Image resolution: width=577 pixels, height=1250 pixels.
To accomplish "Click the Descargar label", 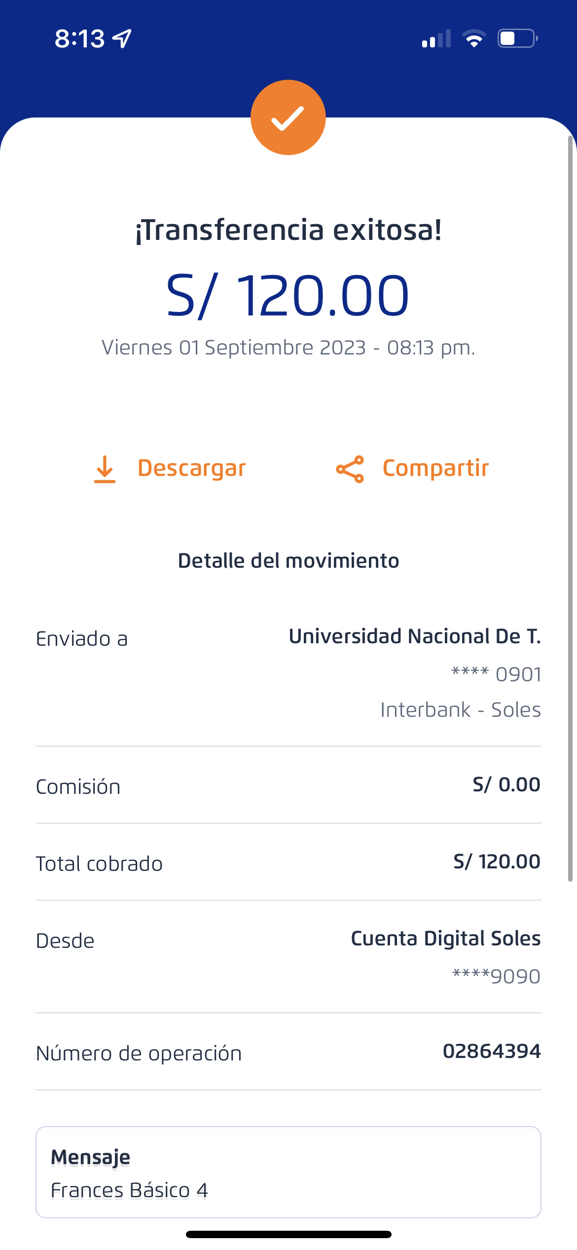I will click(x=191, y=468).
